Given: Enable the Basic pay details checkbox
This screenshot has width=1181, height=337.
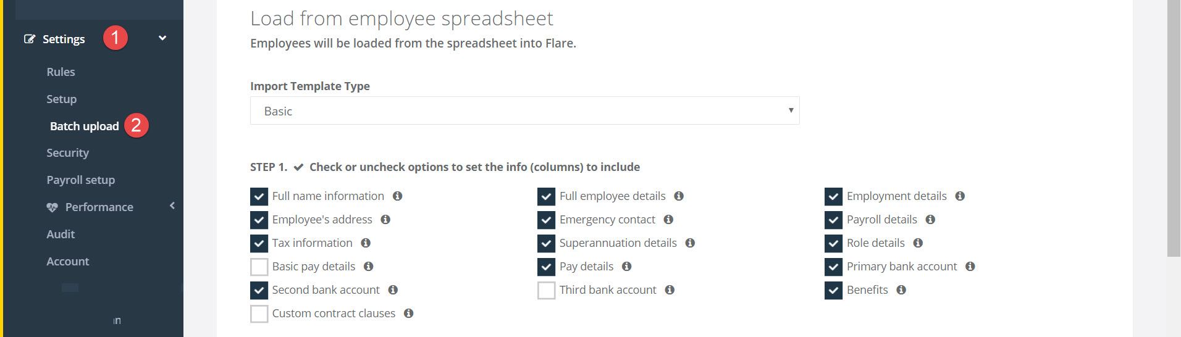Looking at the screenshot, I should point(259,267).
